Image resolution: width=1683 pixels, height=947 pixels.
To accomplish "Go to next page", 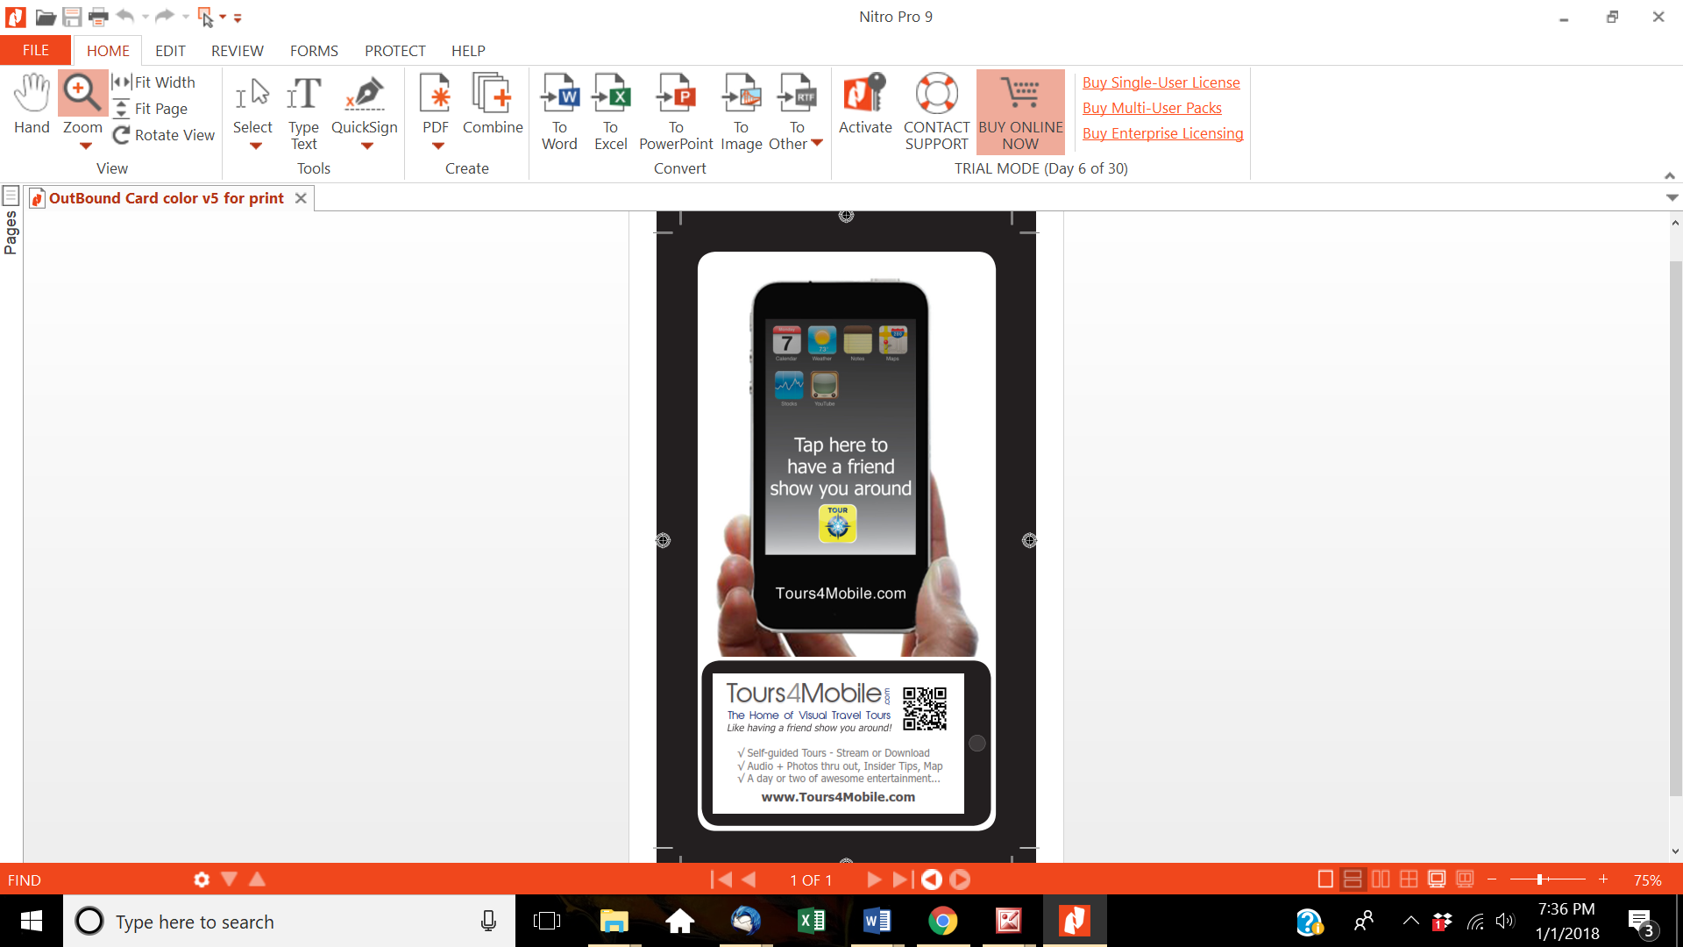I will [x=874, y=879].
